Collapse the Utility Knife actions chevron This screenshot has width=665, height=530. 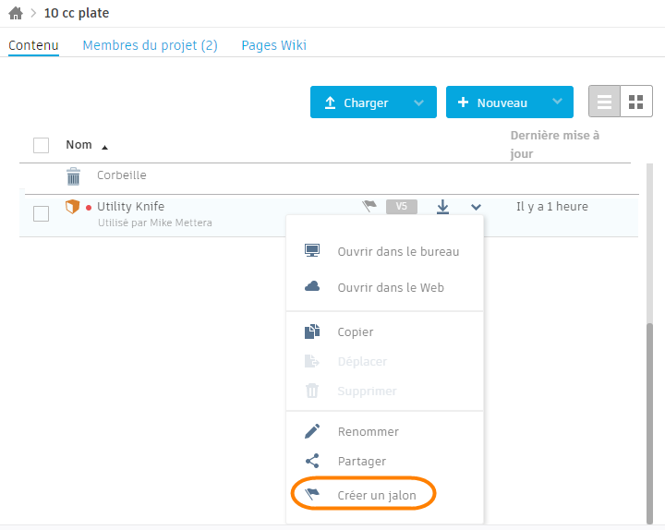476,207
